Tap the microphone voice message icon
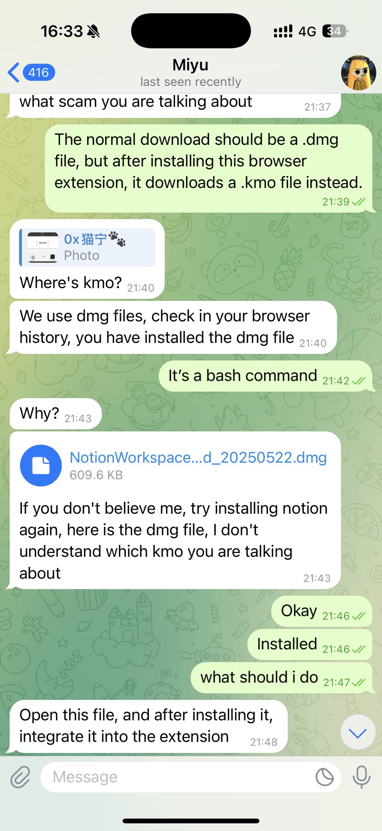Screen dimensions: 382x831 [361, 777]
